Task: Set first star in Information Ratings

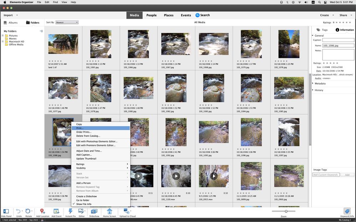Action: pyautogui.click(x=324, y=63)
